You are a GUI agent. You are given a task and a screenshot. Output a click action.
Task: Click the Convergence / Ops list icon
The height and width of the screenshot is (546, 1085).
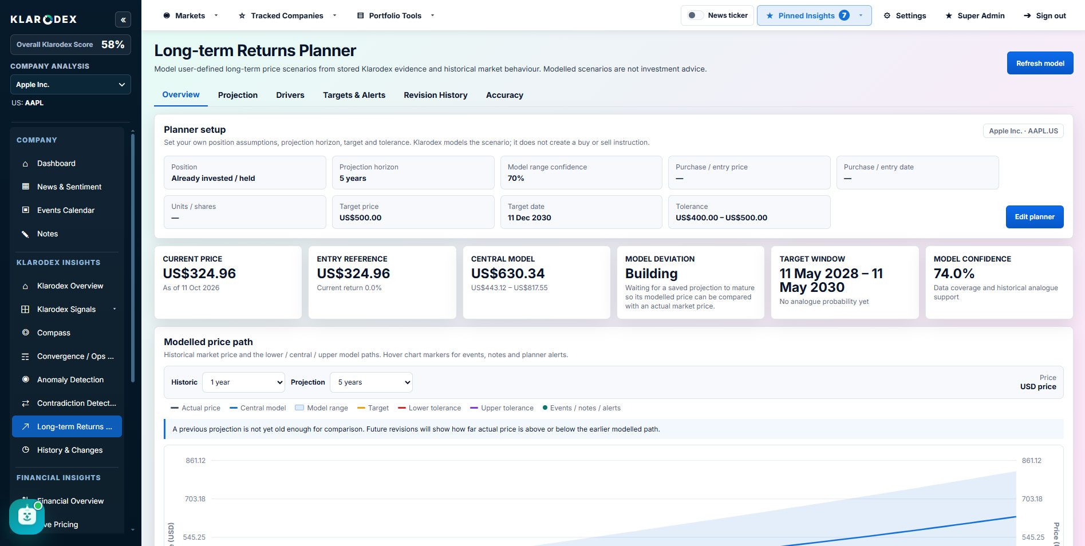pos(25,357)
